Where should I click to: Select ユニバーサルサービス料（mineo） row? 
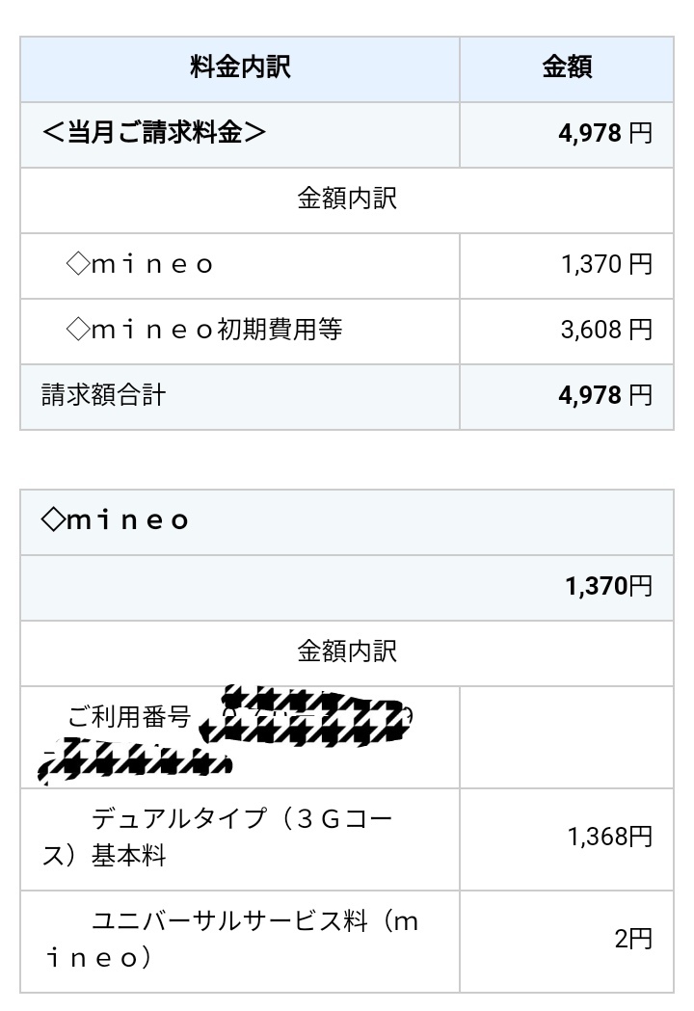229,940
